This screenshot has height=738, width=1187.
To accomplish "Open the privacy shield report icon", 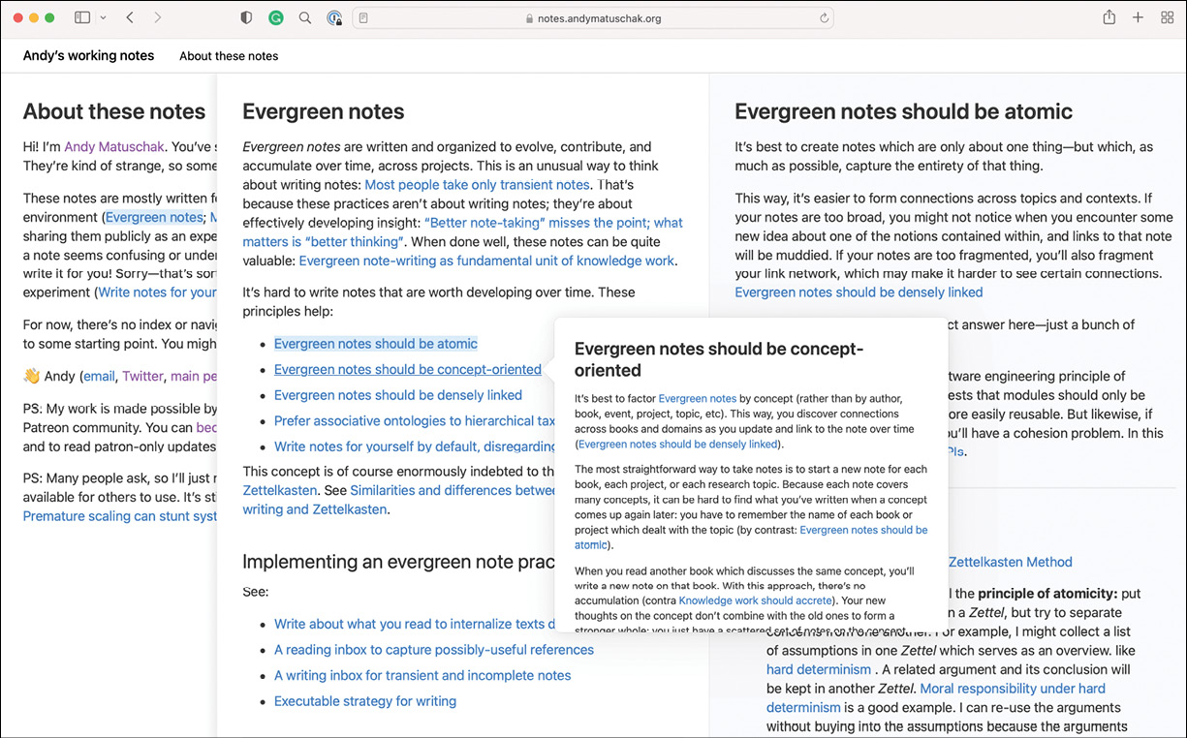I will [246, 17].
